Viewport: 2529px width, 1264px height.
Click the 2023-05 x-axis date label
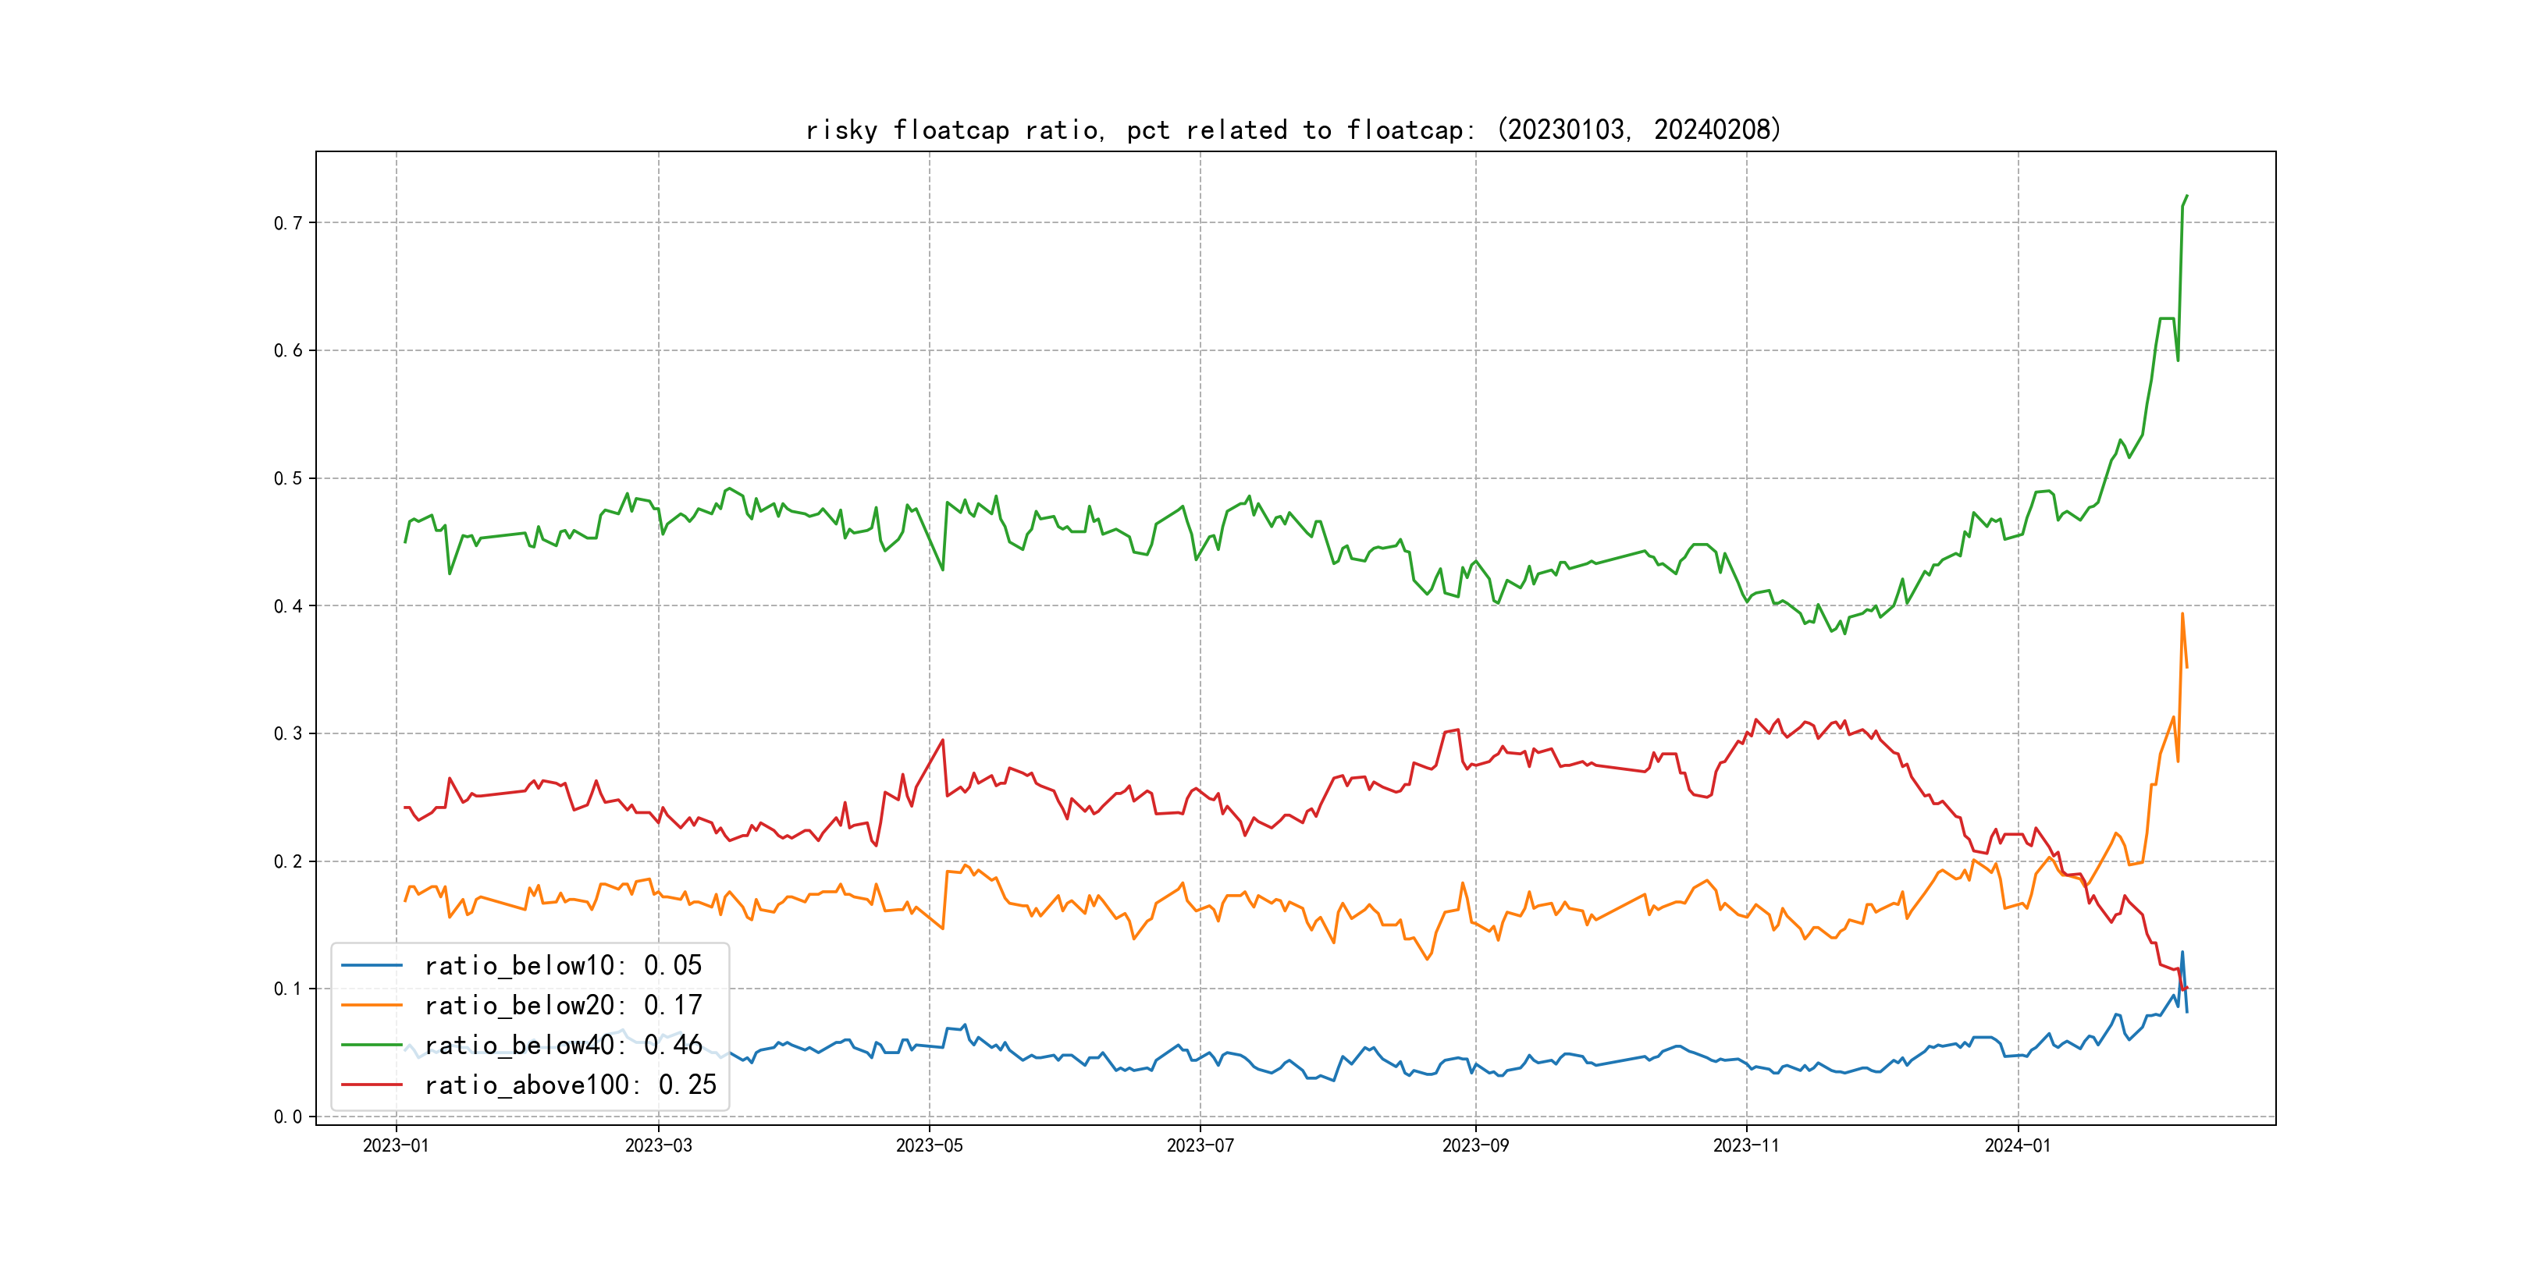tap(929, 1145)
